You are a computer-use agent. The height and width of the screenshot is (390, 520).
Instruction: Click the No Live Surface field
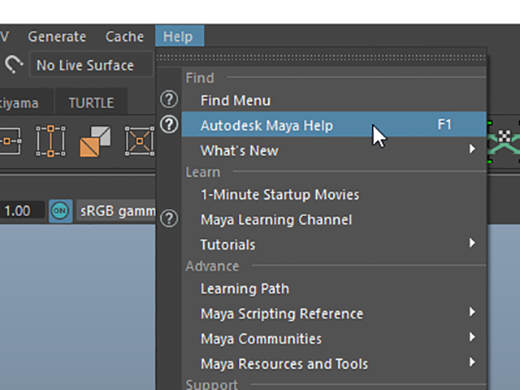(91, 65)
